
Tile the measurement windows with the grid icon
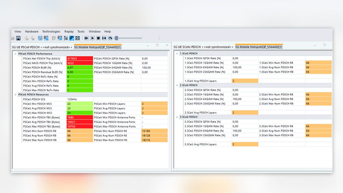[77, 38]
